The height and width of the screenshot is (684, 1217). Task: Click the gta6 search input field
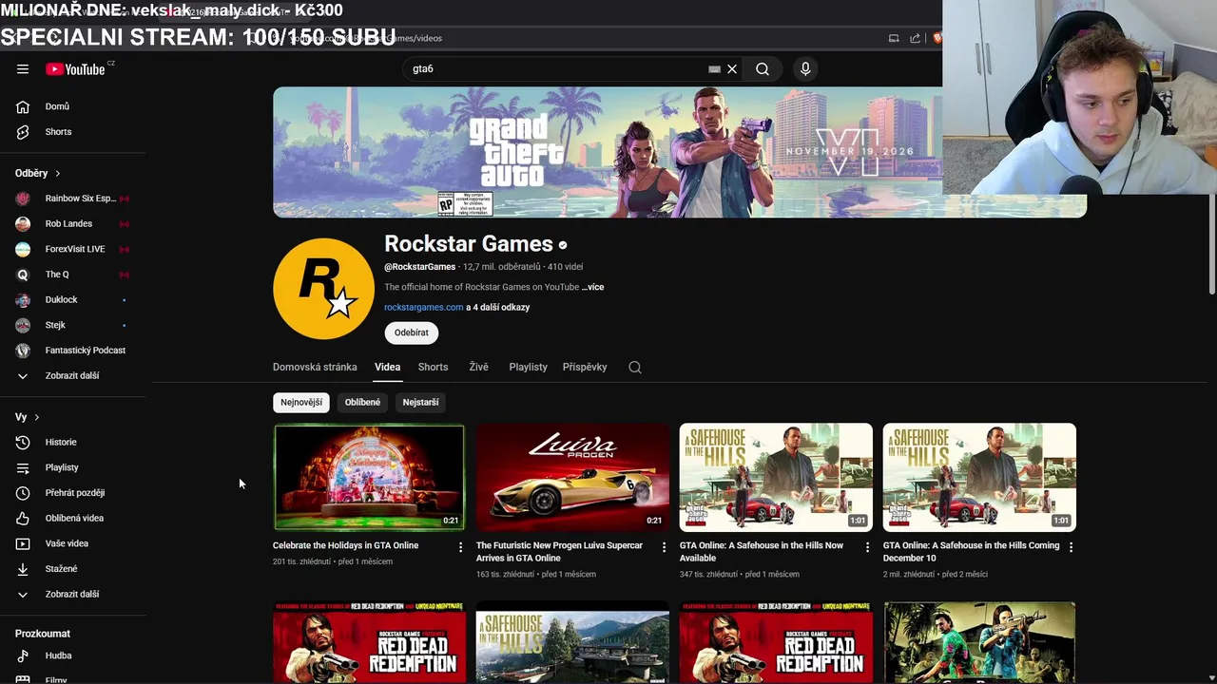point(556,69)
